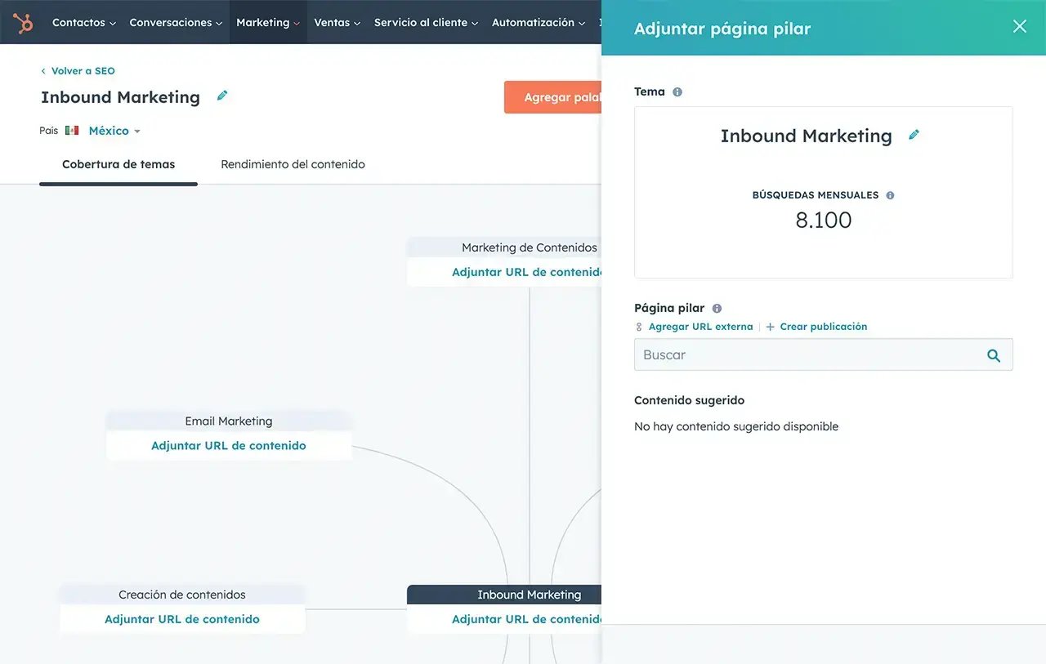Click info icon beside Búsquedas mensuales
Screen dimensions: 1046x664
tap(890, 195)
